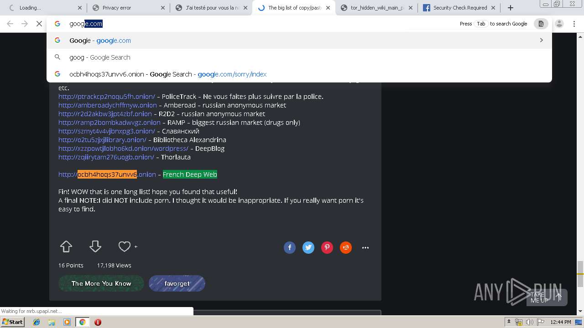Show hidden system tray icons

pyautogui.click(x=509, y=322)
